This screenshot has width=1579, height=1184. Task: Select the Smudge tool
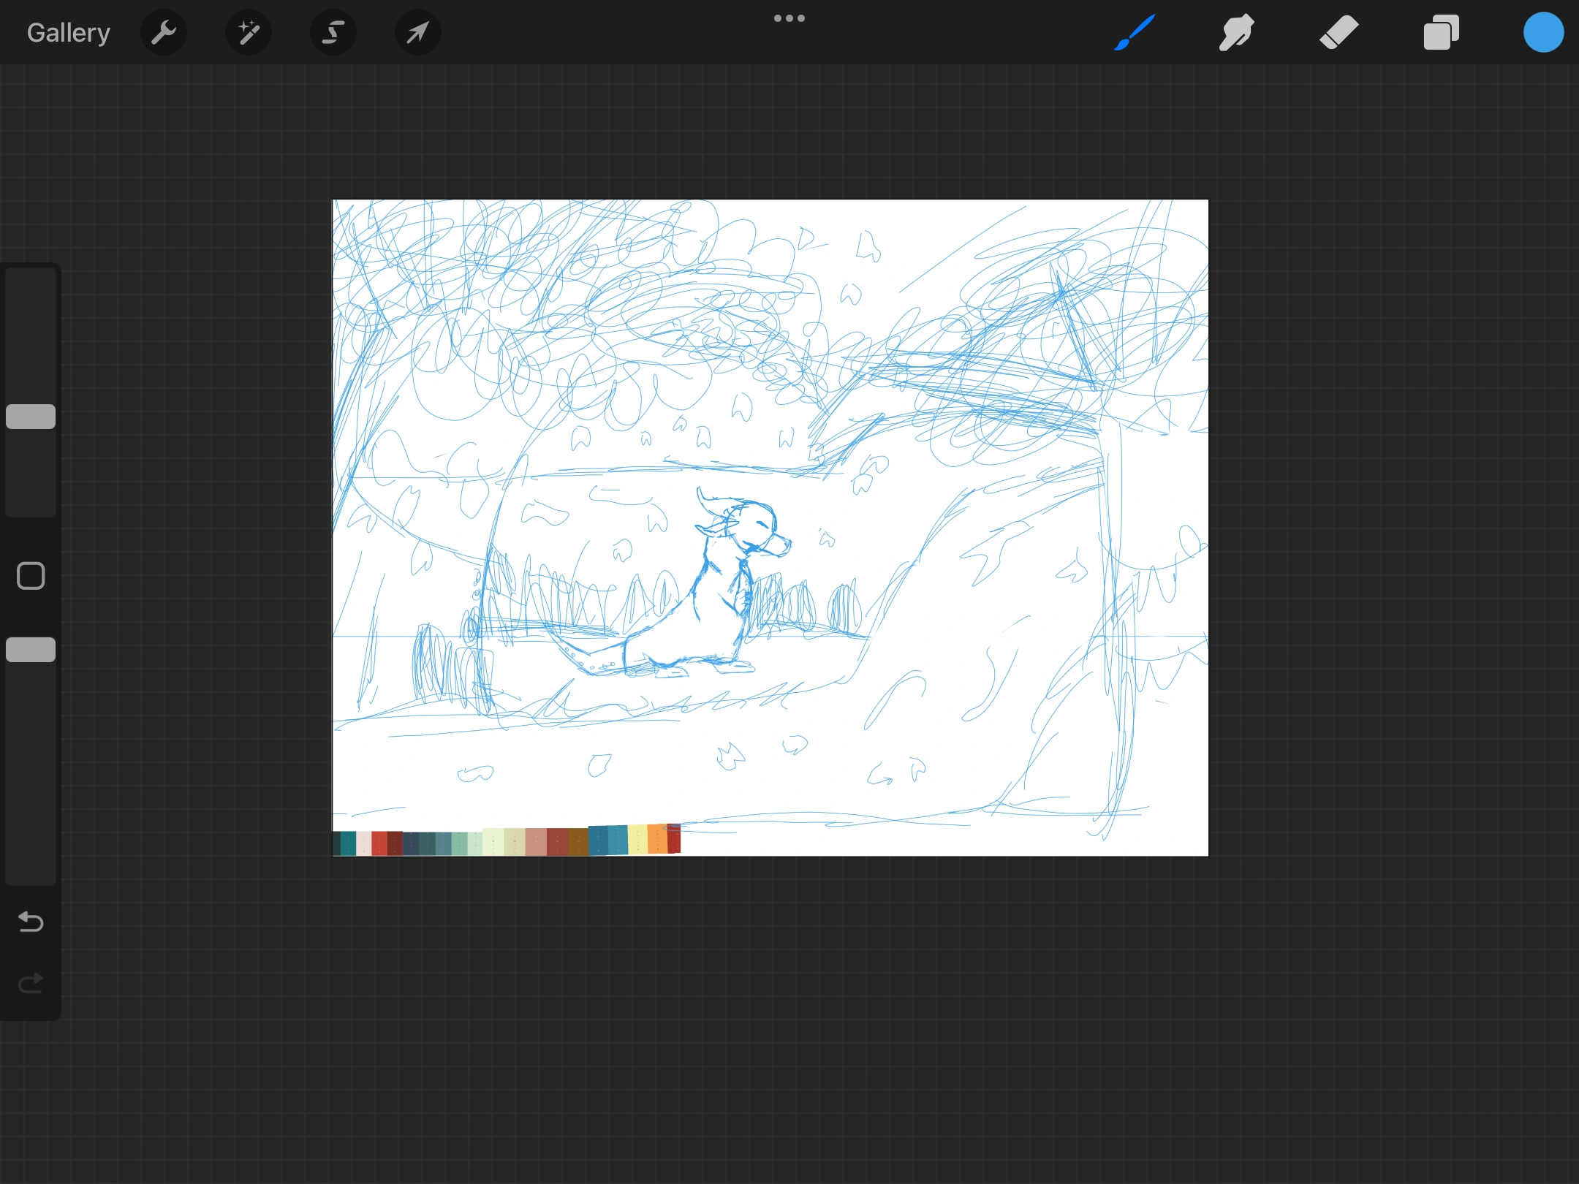coord(1236,32)
